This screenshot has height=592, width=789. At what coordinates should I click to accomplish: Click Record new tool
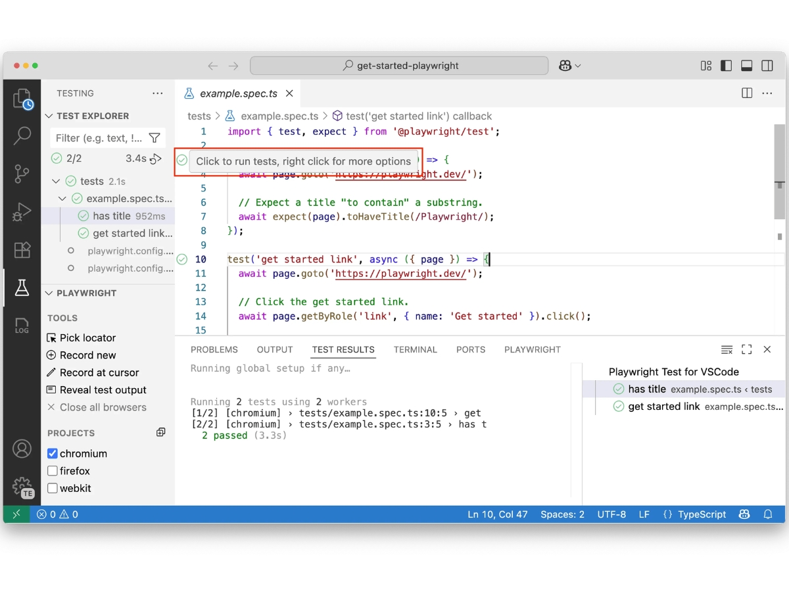pos(82,355)
